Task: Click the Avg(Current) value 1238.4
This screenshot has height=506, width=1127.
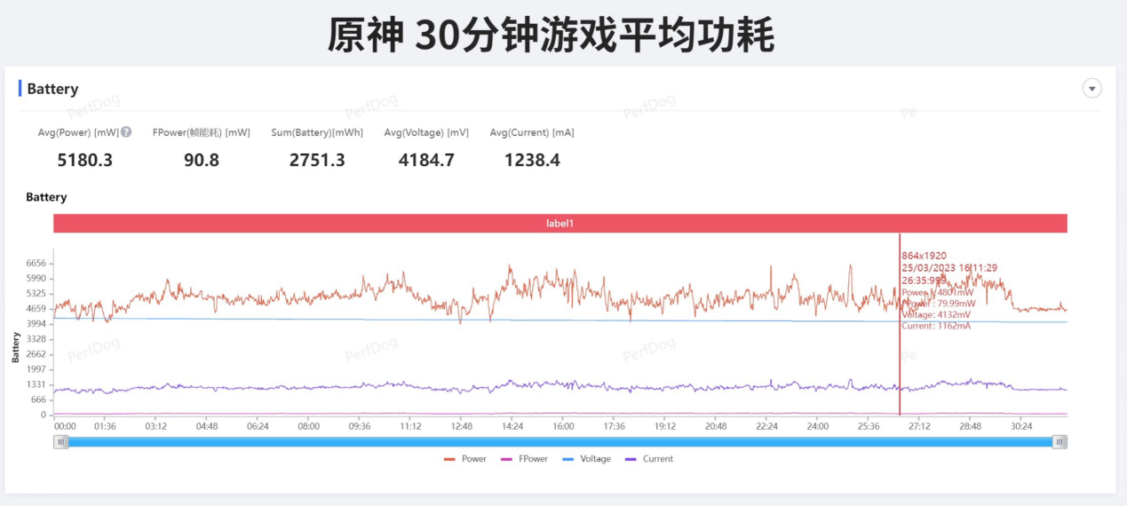Action: 532,160
